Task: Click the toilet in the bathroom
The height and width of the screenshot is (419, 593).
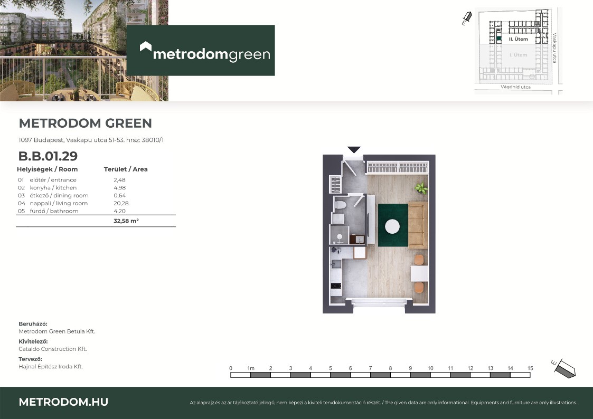Action: [x=341, y=205]
